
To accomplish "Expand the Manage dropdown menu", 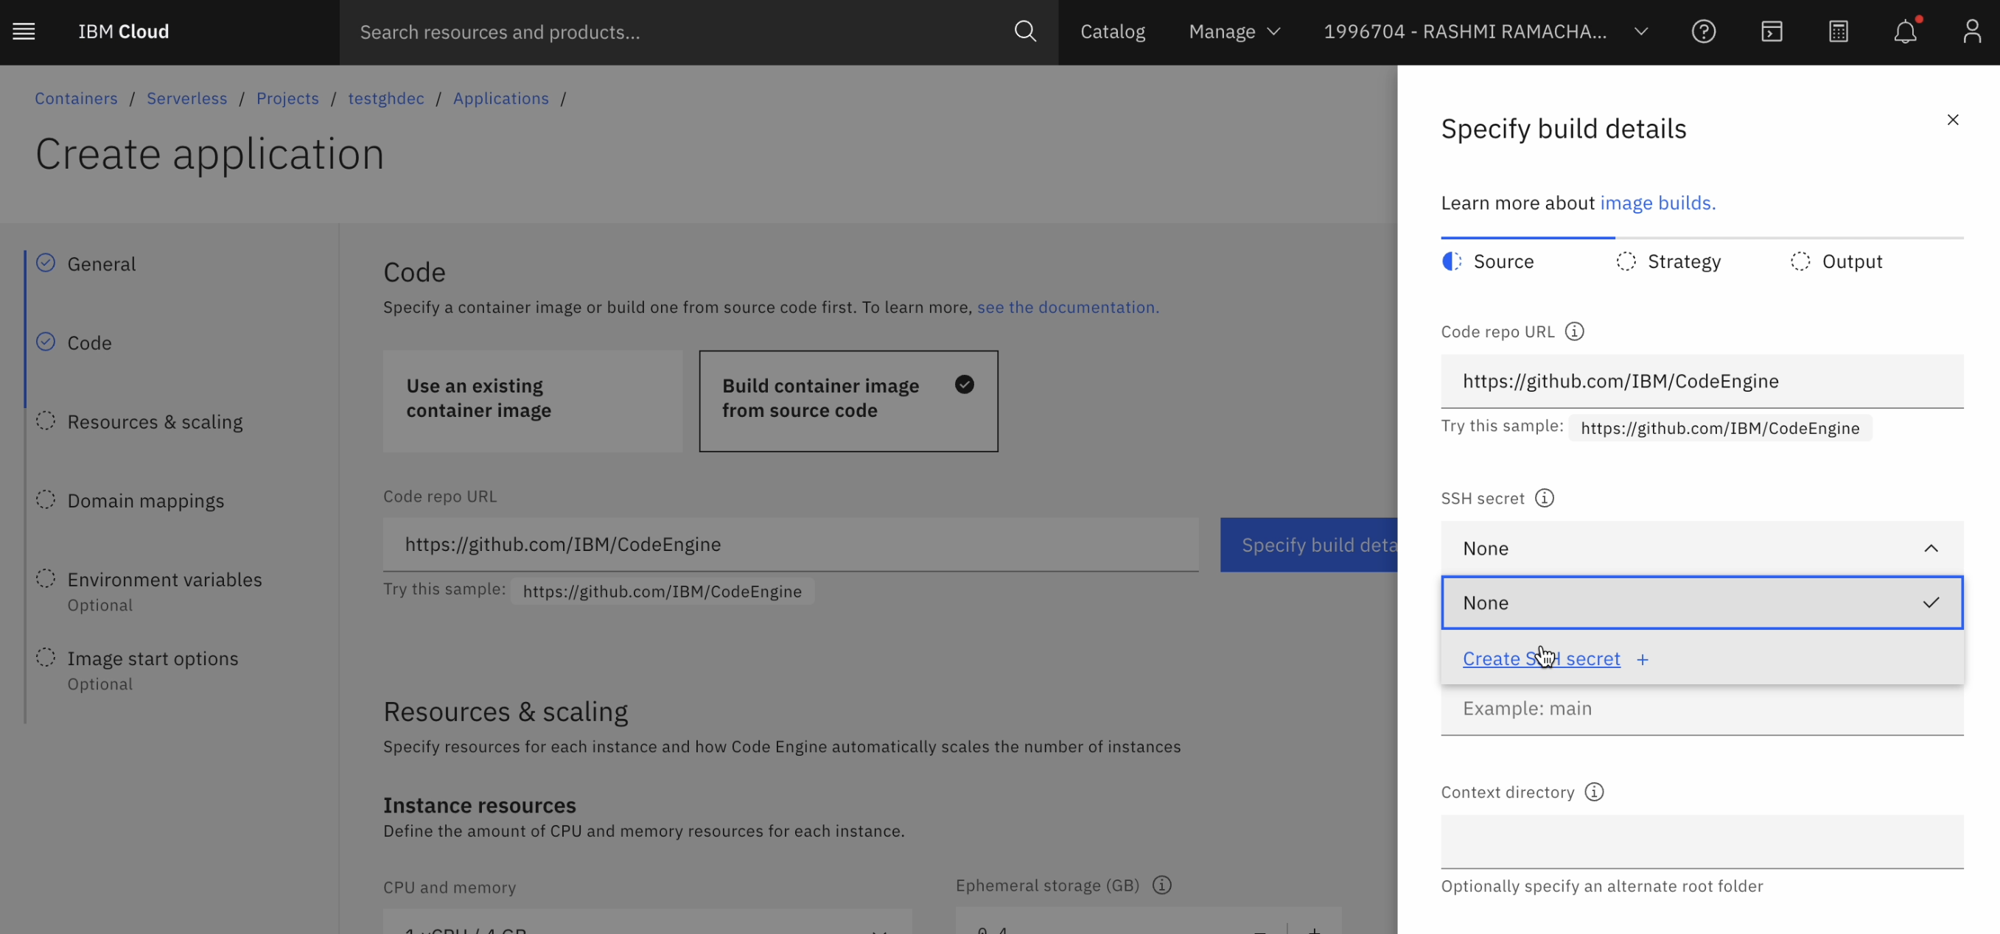I will tap(1234, 32).
